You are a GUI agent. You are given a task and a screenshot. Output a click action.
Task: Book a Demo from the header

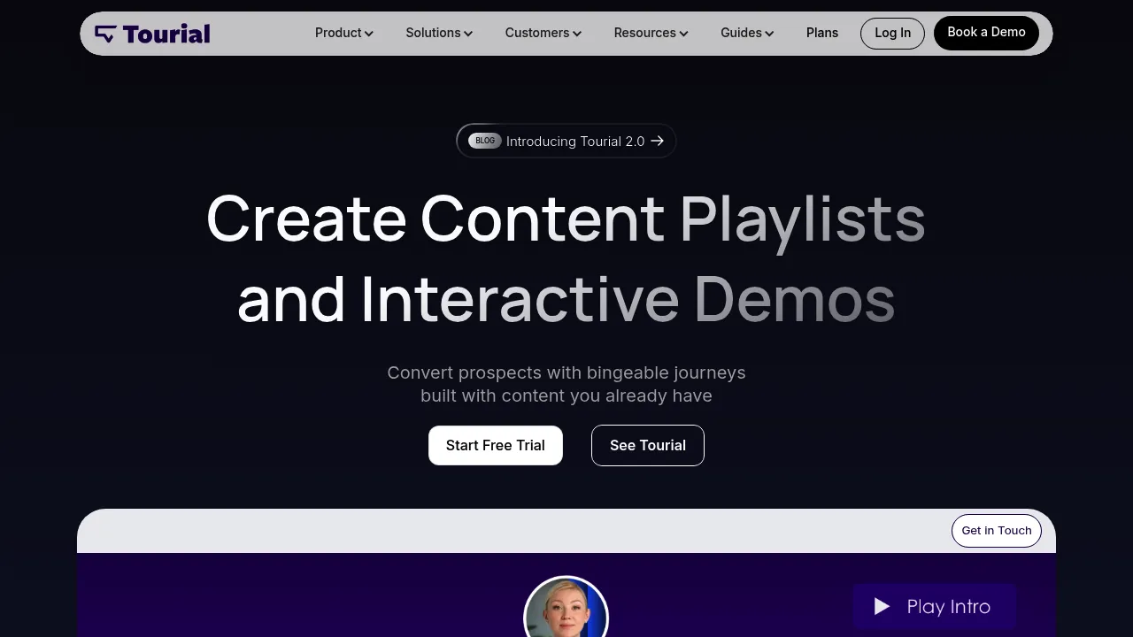point(986,33)
